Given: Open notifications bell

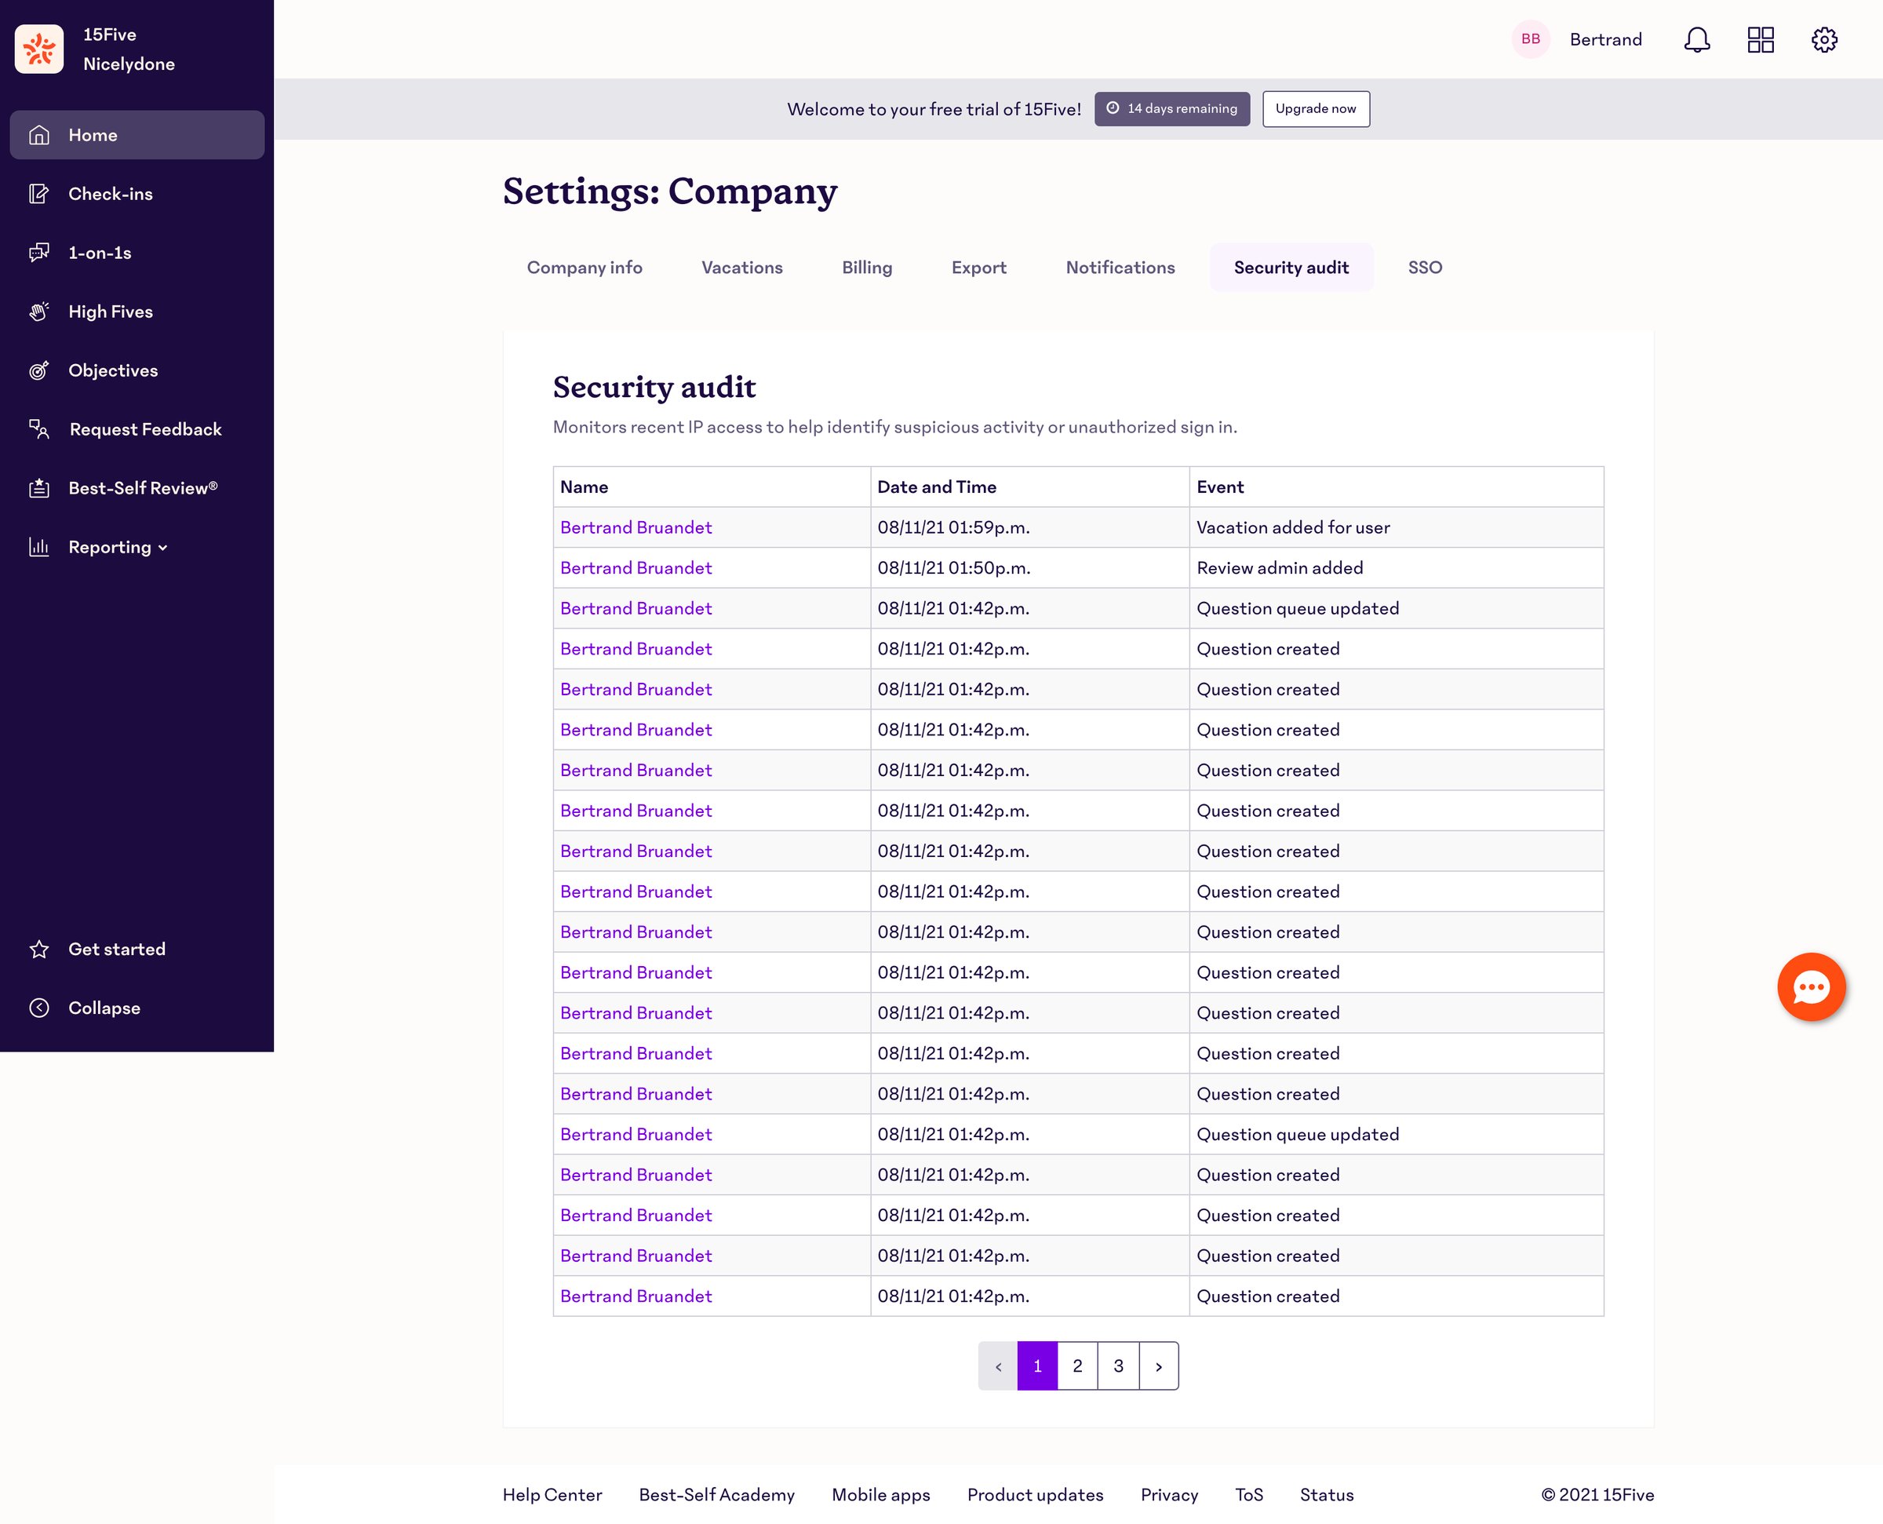Looking at the screenshot, I should pyautogui.click(x=1697, y=39).
